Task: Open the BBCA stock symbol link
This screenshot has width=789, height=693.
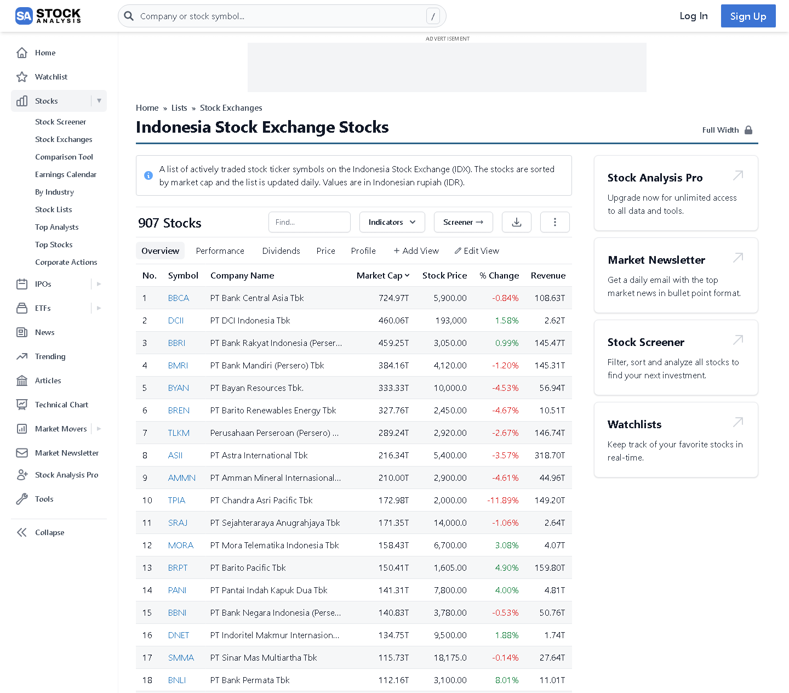Action: click(x=179, y=298)
